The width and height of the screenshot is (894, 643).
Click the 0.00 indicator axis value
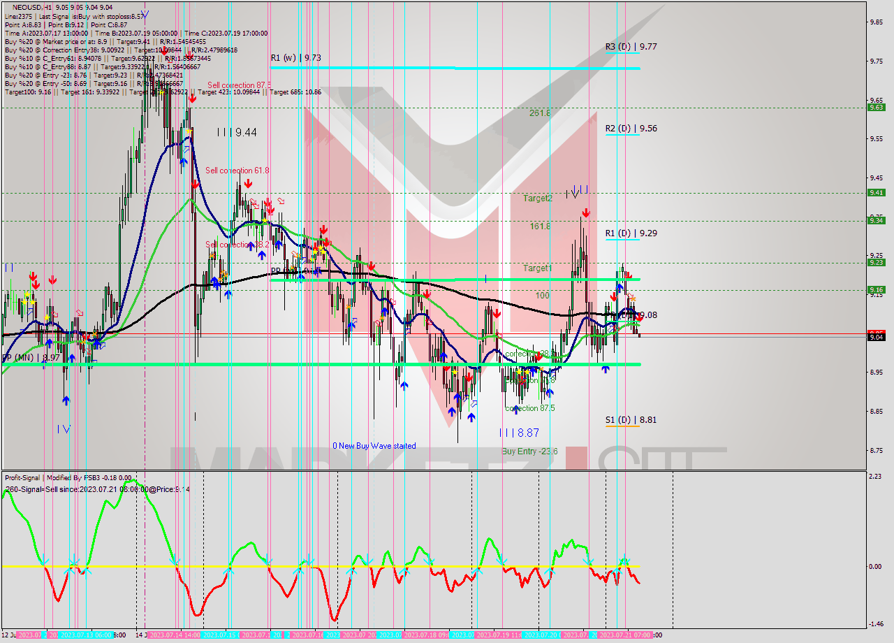point(875,567)
